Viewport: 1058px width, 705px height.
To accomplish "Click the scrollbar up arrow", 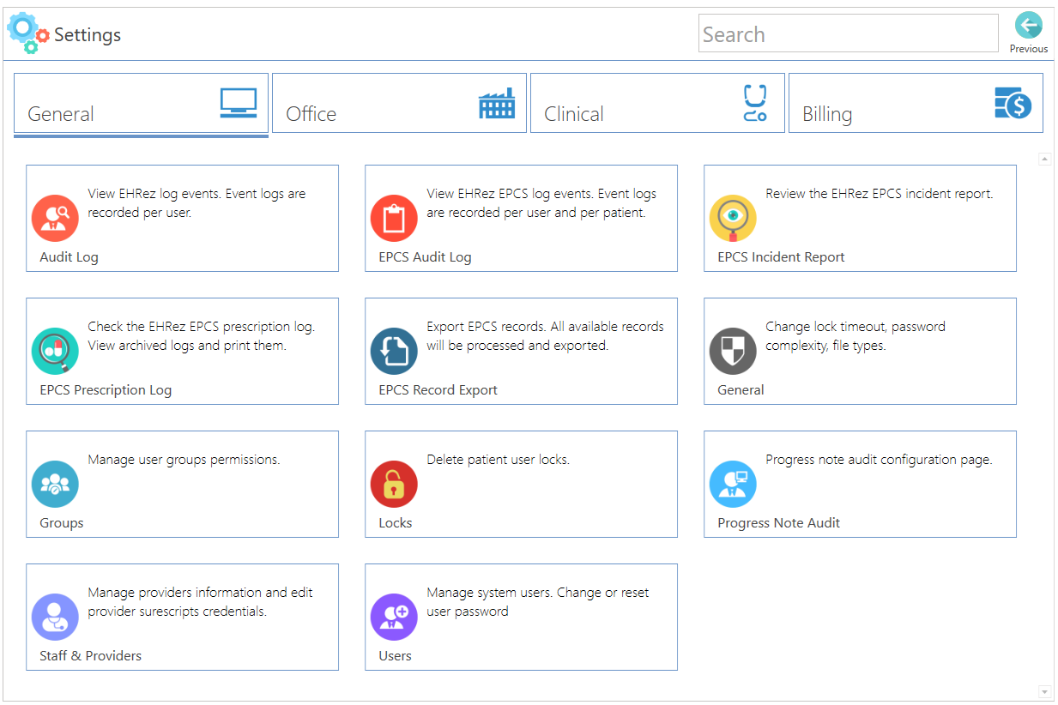I will [x=1044, y=159].
